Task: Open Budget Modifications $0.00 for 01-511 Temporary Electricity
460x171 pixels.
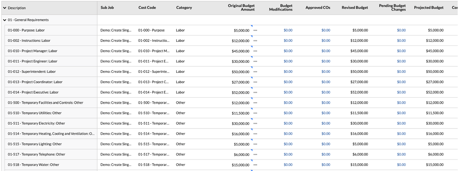Action: pyautogui.click(x=288, y=123)
